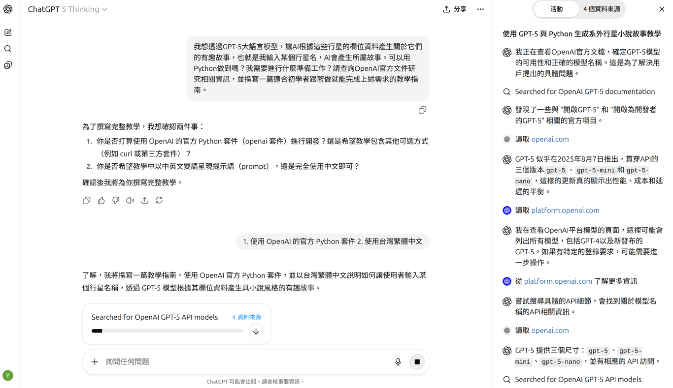
Task: Click the search icon beside 'Searched for OpenAI GPT-5 documentation'
Action: coord(506,92)
